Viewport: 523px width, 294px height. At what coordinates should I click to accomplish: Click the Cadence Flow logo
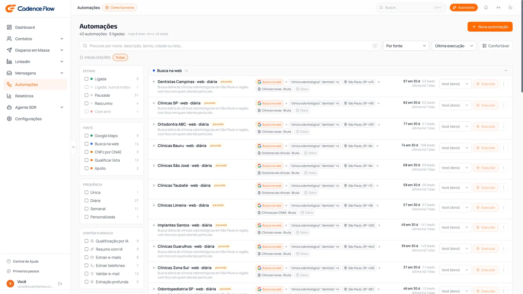tap(30, 8)
